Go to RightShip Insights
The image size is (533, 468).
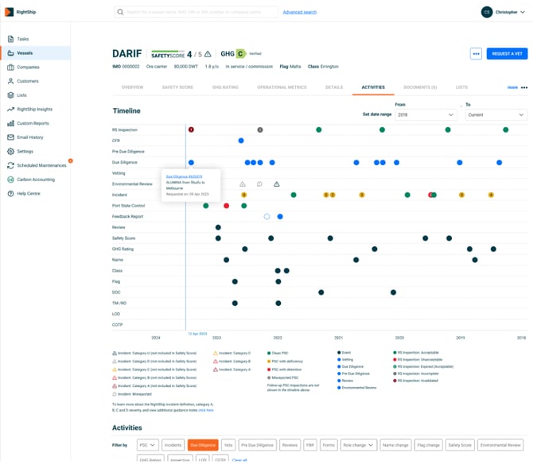[x=34, y=109]
